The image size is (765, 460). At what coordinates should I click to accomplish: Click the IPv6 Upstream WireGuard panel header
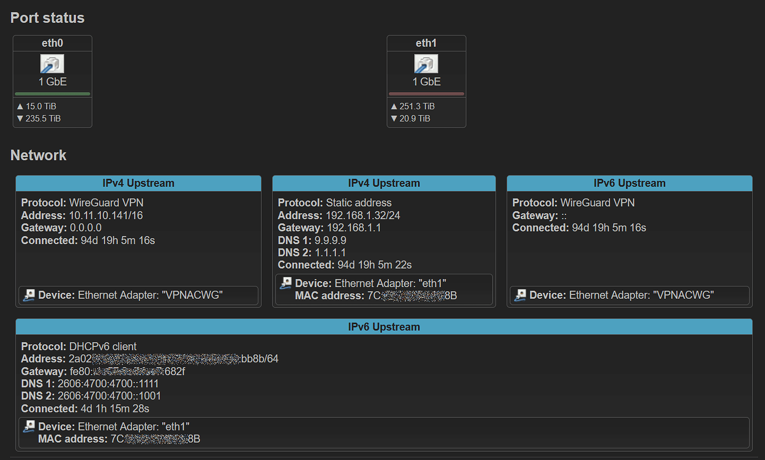click(629, 183)
